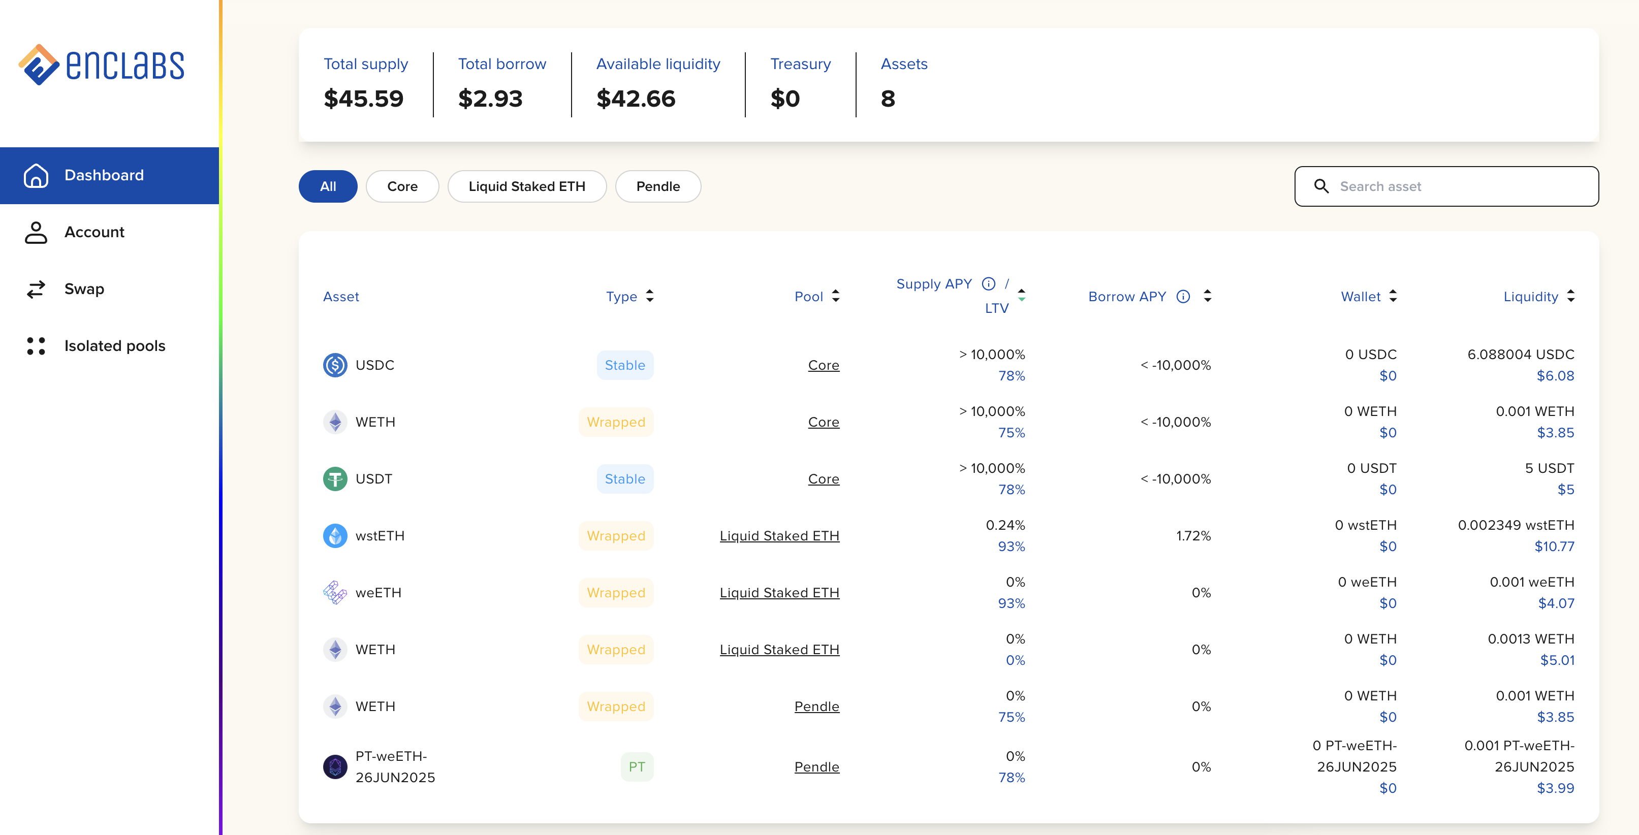
Task: Click the weETH token icon
Action: point(335,593)
